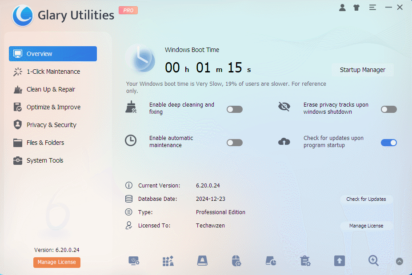The height and width of the screenshot is (275, 412).
Task: Open the Startup Manager
Action: point(363,70)
